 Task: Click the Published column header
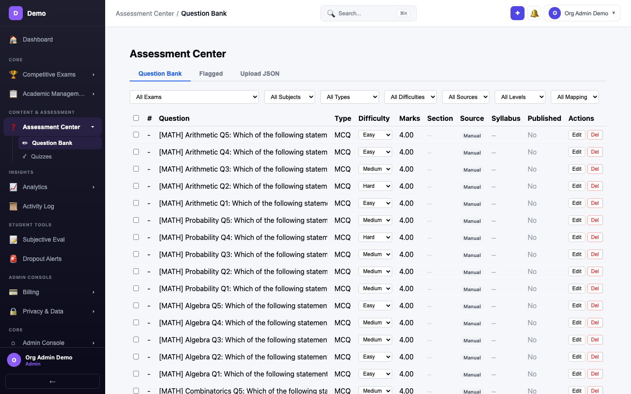click(544, 118)
